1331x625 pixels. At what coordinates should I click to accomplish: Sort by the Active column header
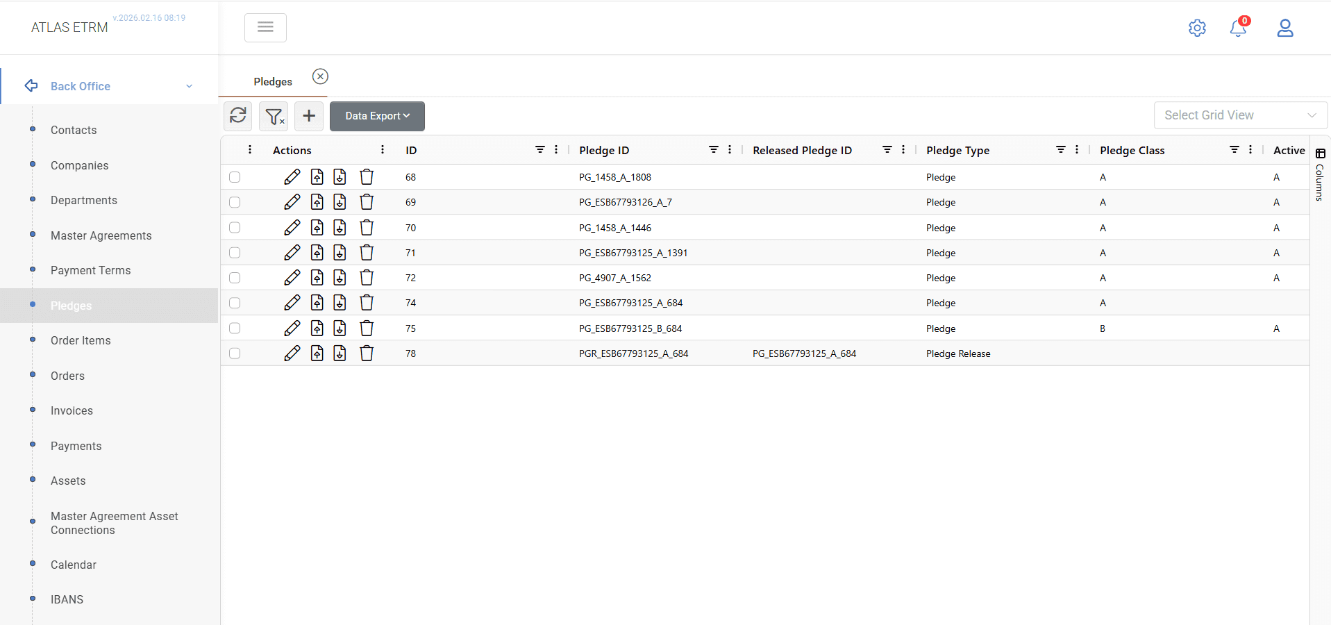coord(1289,150)
